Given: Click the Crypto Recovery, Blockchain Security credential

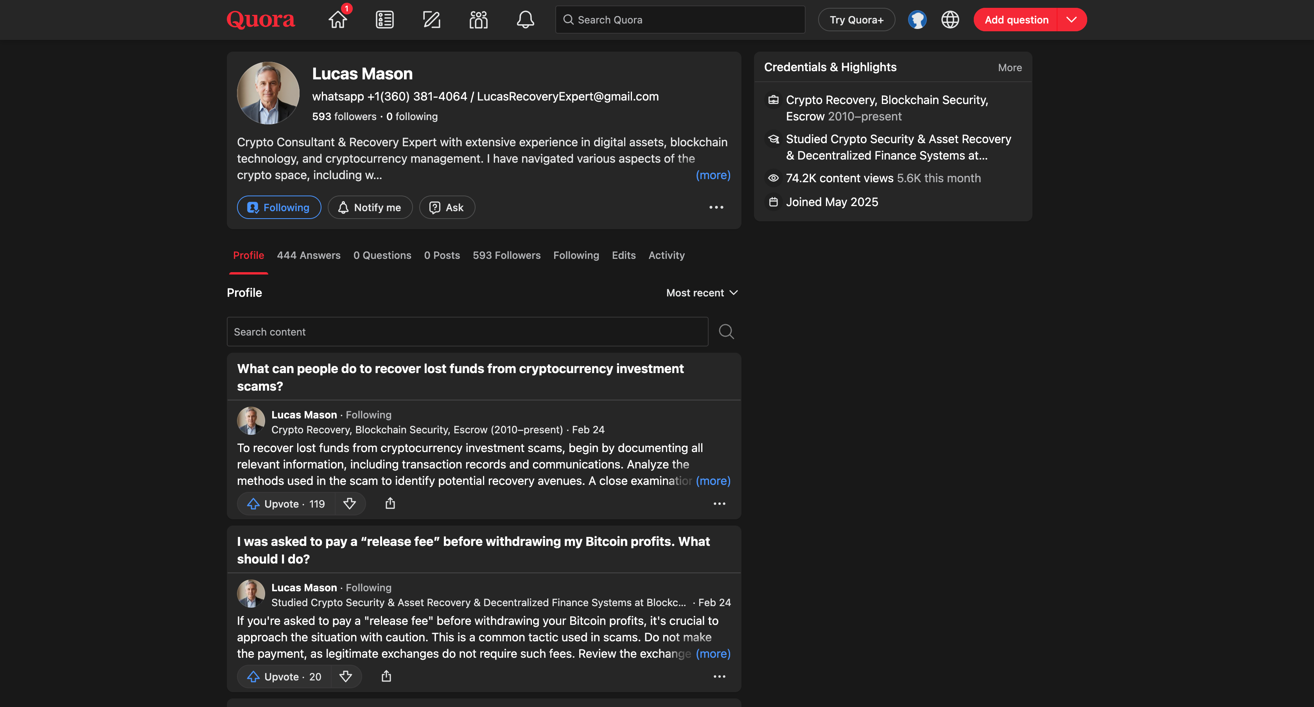Looking at the screenshot, I should [x=887, y=108].
